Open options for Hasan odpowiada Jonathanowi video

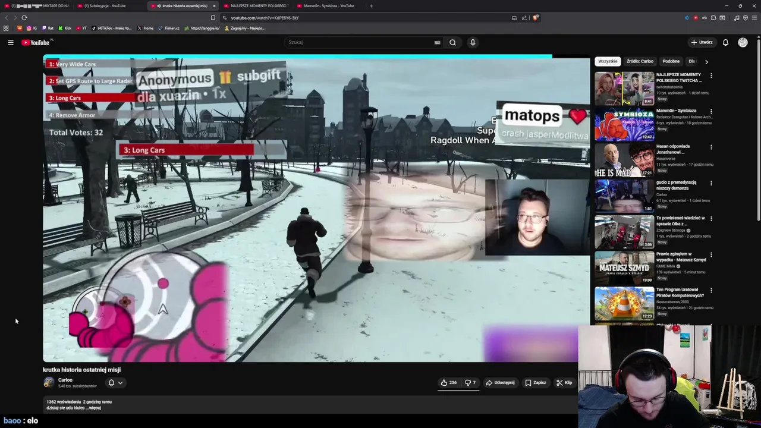pyautogui.click(x=711, y=147)
